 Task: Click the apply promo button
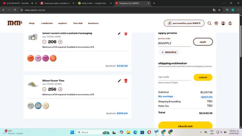(203, 42)
